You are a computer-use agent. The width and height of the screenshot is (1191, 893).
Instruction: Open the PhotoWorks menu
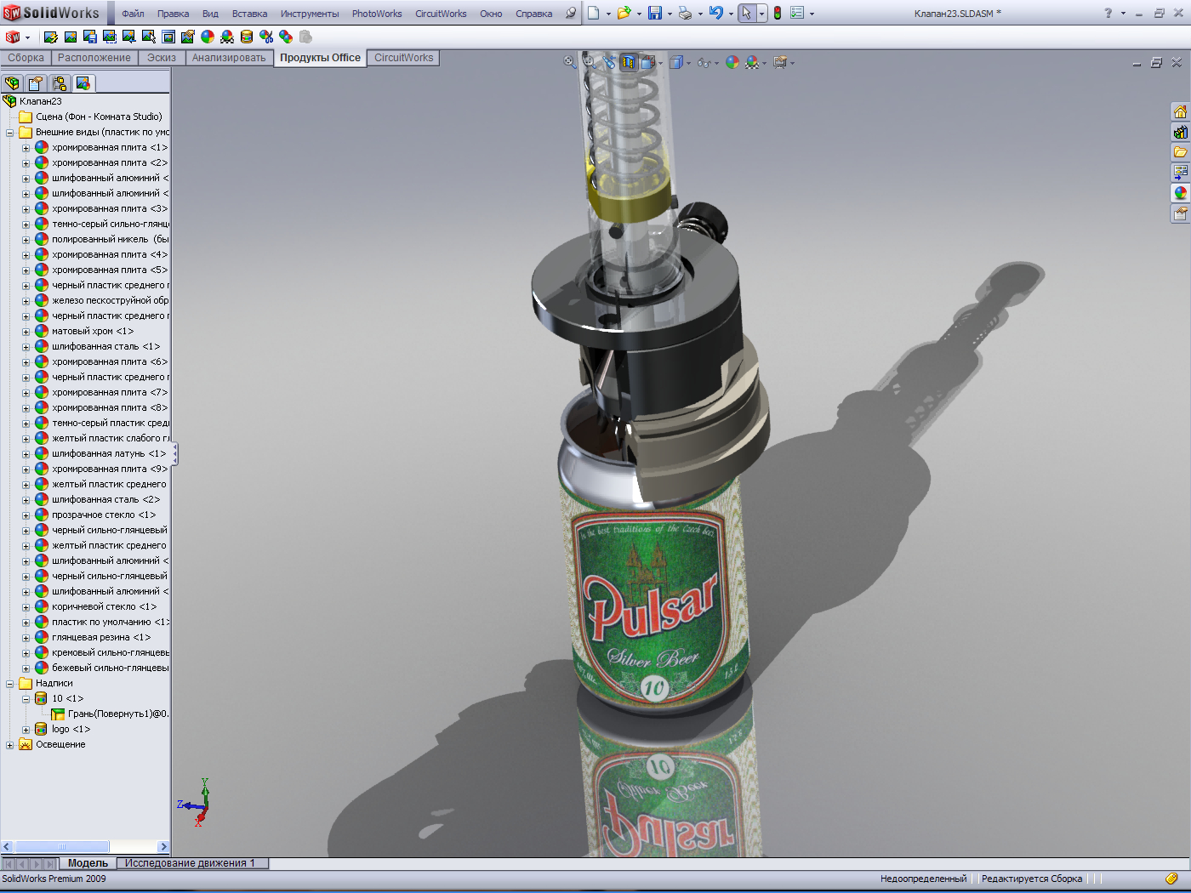377,14
